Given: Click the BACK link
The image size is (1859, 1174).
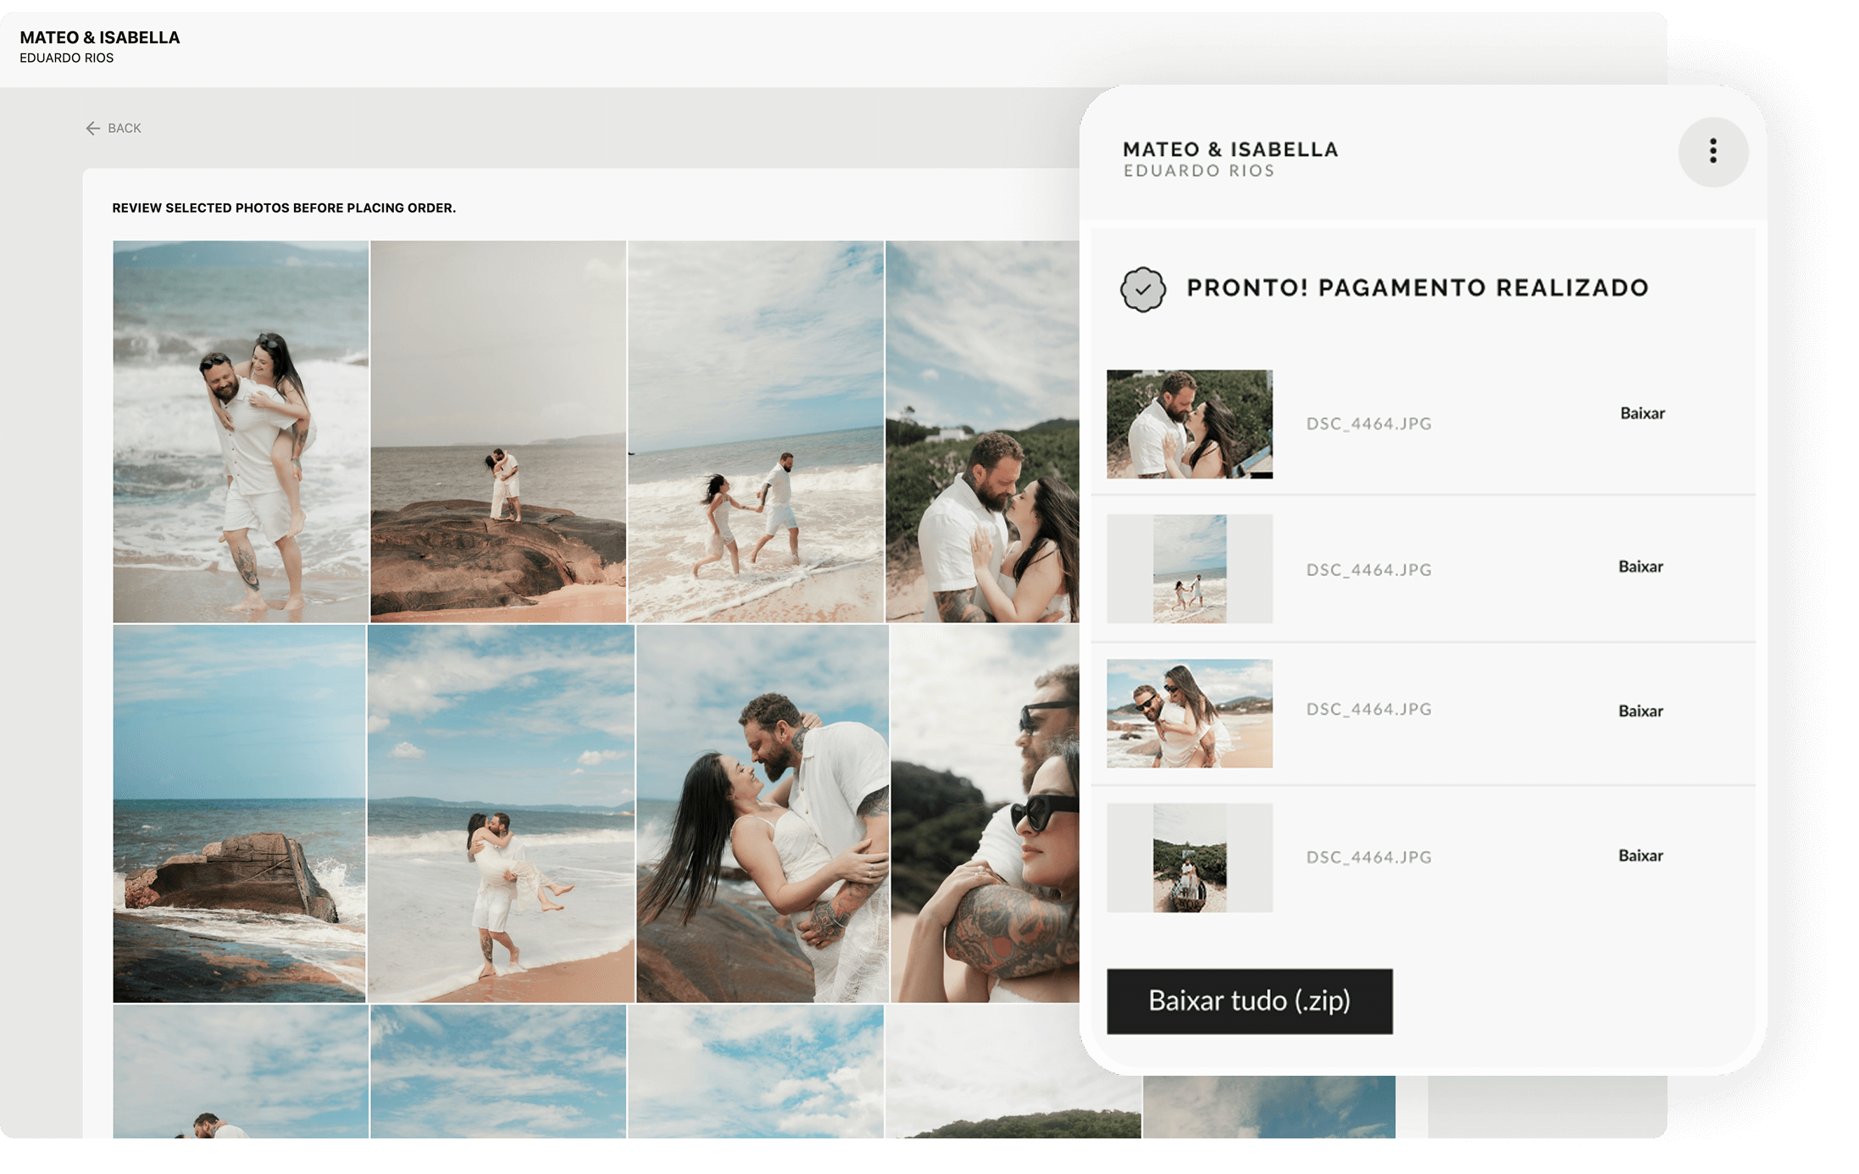Looking at the screenshot, I should [x=124, y=128].
